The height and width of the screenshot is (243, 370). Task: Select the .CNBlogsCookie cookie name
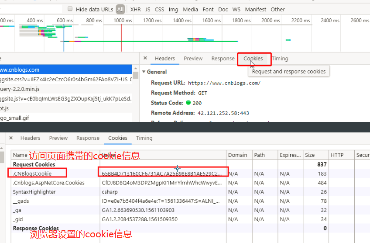32,174
